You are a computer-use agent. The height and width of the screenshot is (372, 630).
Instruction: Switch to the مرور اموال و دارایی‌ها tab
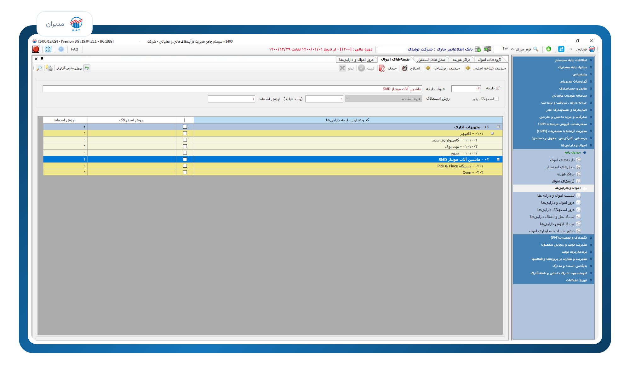coord(356,60)
